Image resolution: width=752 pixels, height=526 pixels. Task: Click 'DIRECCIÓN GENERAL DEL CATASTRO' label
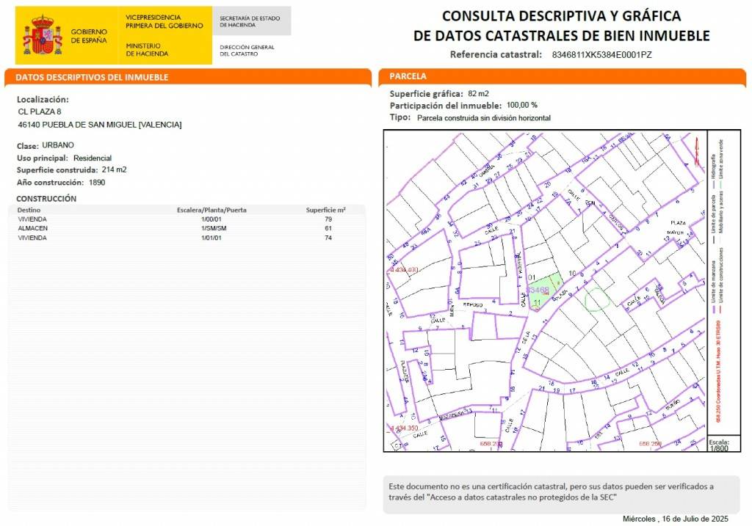247,51
